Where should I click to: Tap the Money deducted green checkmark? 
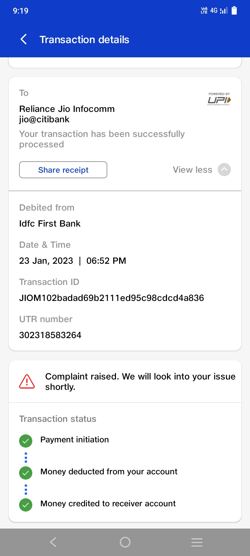point(26,473)
